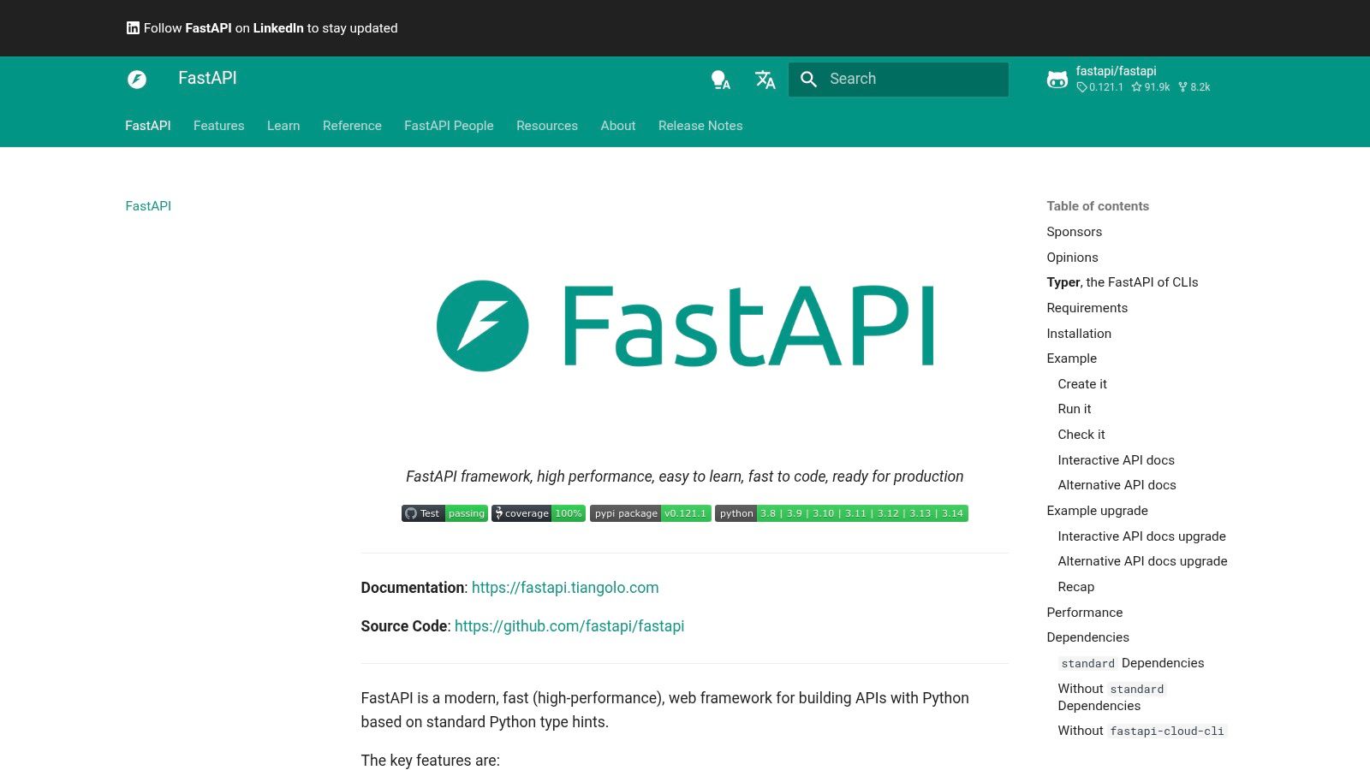The width and height of the screenshot is (1370, 770).
Task: Open the Learn section in the navigation
Action: coord(283,126)
